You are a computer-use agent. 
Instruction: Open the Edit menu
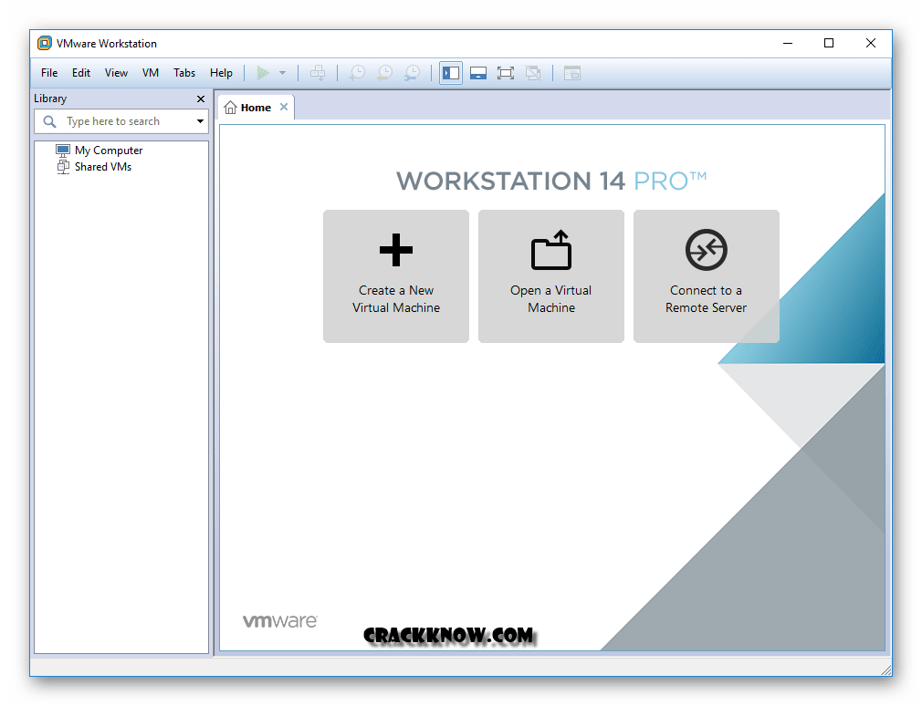pyautogui.click(x=81, y=73)
